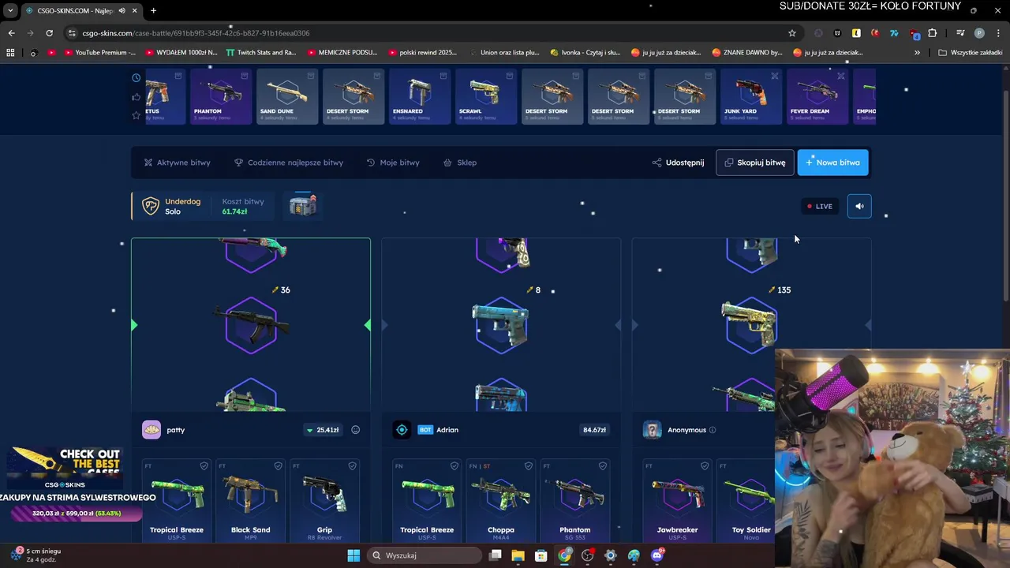
Task: Click the thumbs-up best drops icon
Action: pos(137,97)
